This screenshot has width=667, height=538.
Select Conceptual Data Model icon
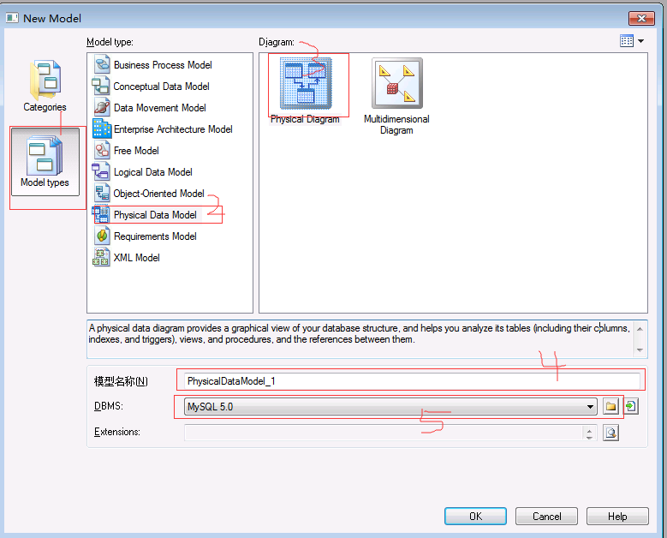tap(101, 86)
